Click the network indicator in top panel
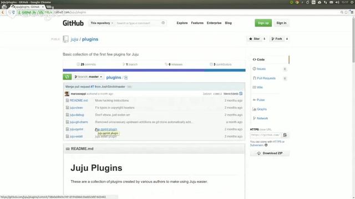Image resolution: width=355 pixels, height=199 pixels. click(x=326, y=2)
